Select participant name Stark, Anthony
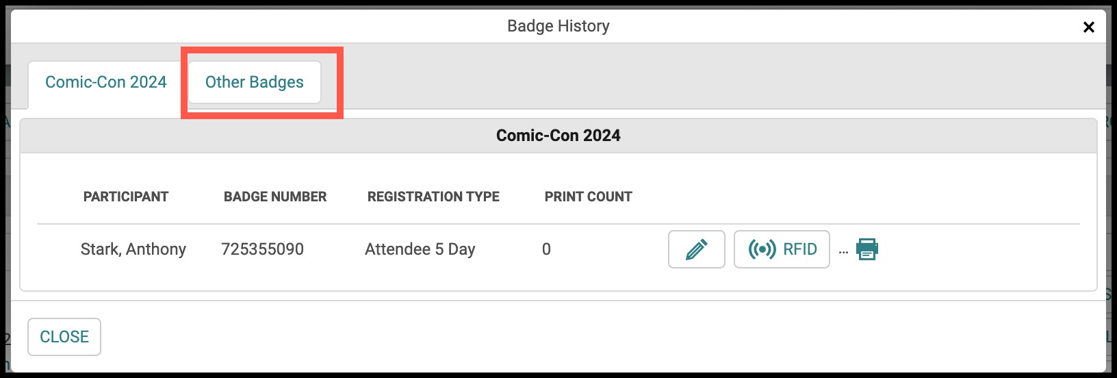Image resolution: width=1117 pixels, height=378 pixels. click(133, 249)
